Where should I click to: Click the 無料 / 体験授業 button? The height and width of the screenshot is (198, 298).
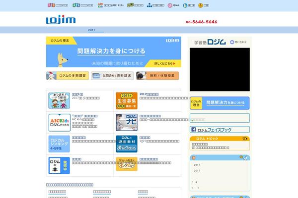click(157, 76)
